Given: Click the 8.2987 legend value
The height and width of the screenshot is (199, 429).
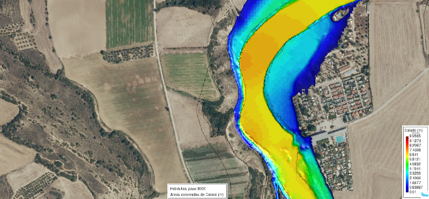Looking at the screenshot, I should coord(415,146).
